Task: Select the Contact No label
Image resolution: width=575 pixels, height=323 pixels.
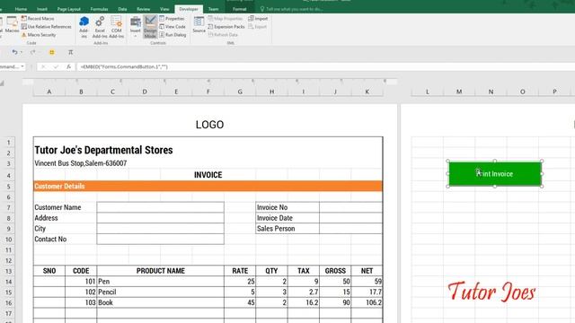Action: pos(50,240)
